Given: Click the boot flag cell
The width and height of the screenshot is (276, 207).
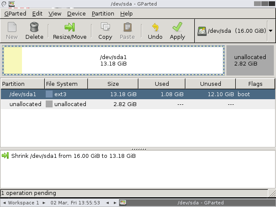Looking at the screenshot, I should 244,94.
